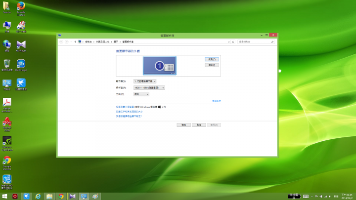The image size is (356, 200).
Task: Launch Google Chrome from the desktop
Action: coord(7,163)
